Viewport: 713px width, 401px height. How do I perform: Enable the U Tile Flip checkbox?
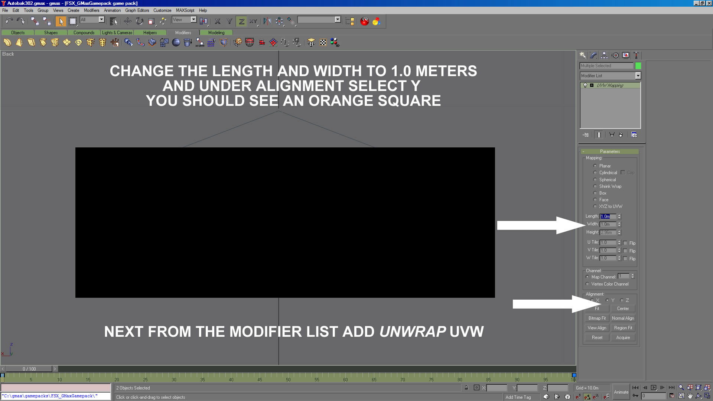625,243
